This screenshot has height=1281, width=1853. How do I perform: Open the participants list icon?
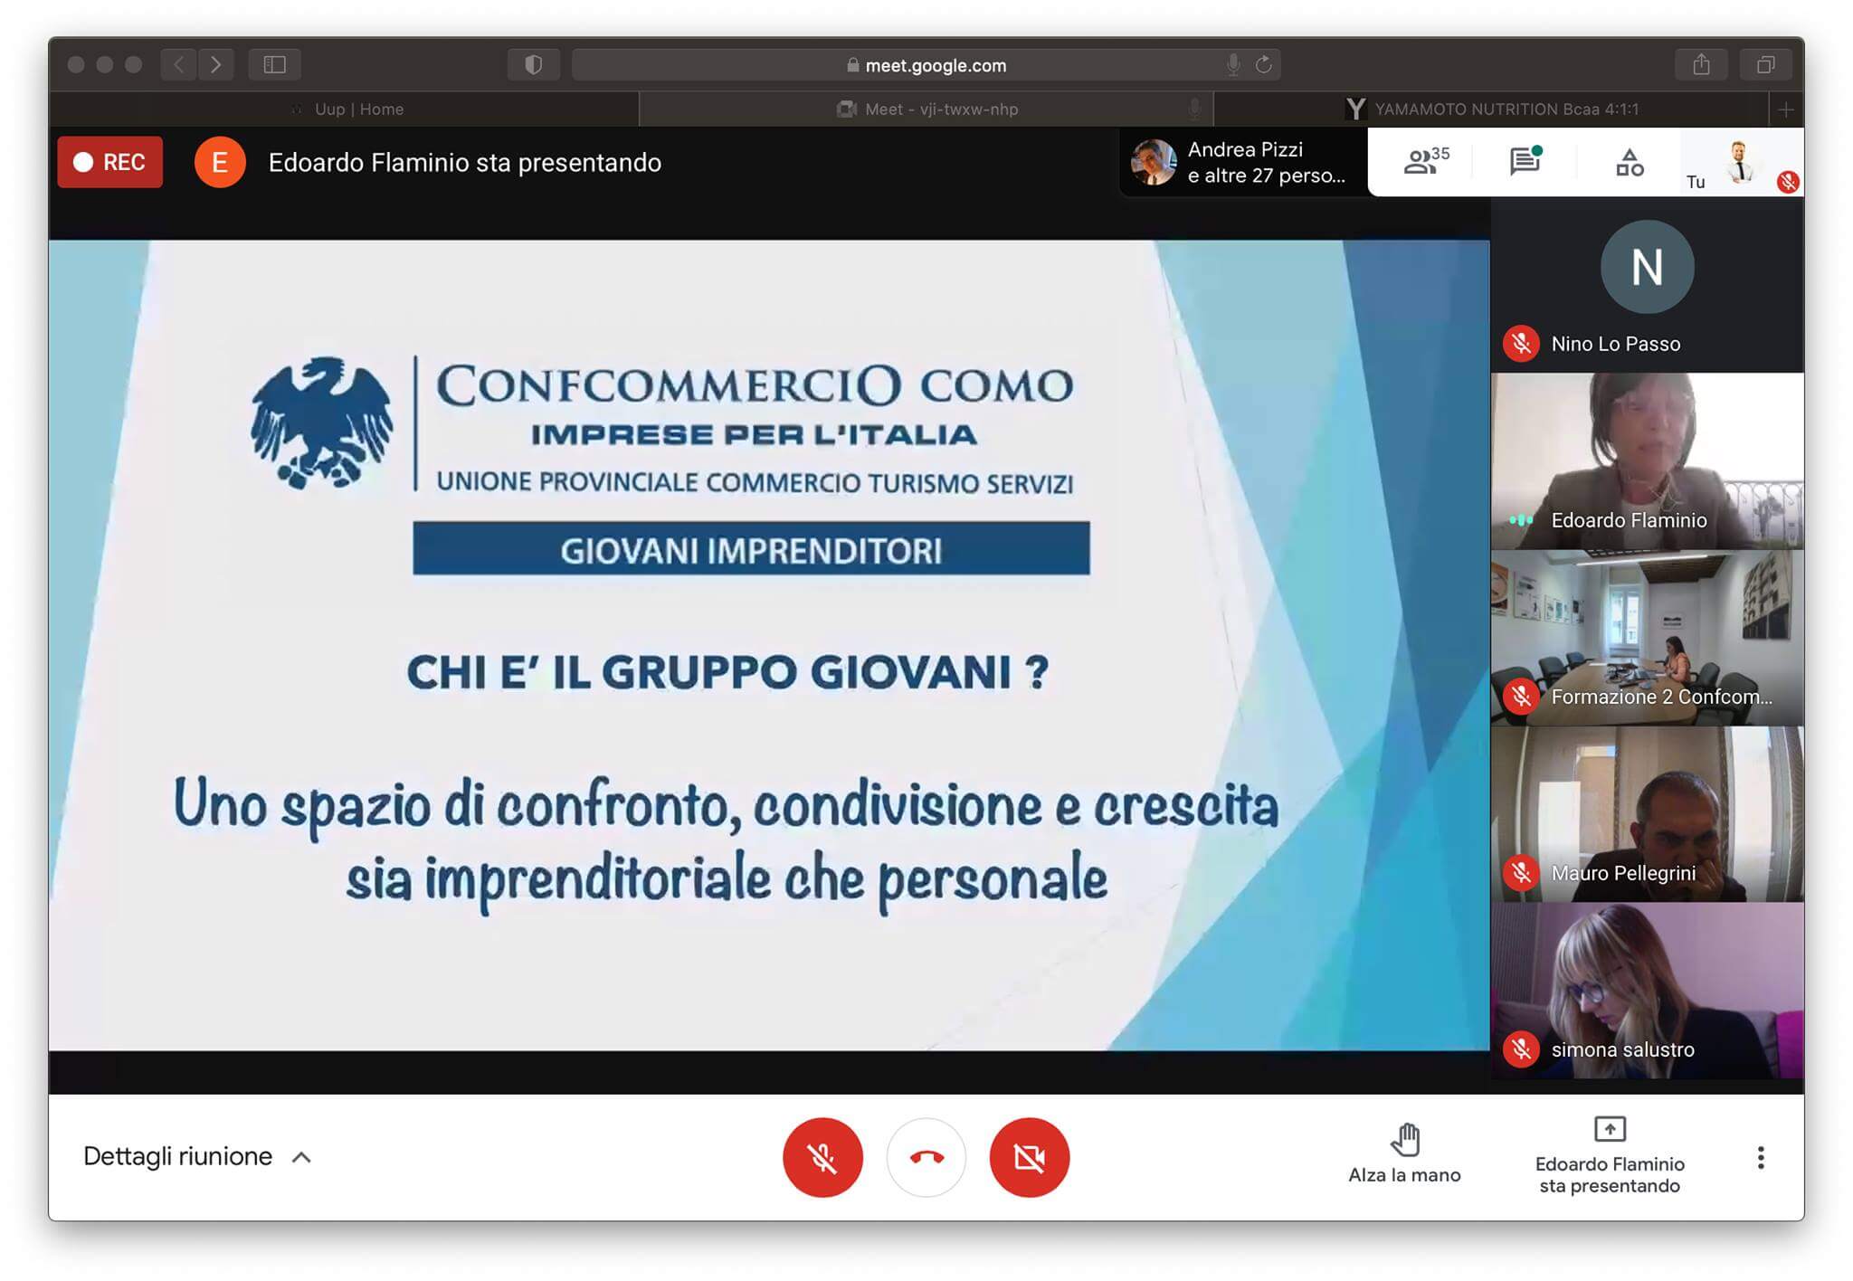1423,162
